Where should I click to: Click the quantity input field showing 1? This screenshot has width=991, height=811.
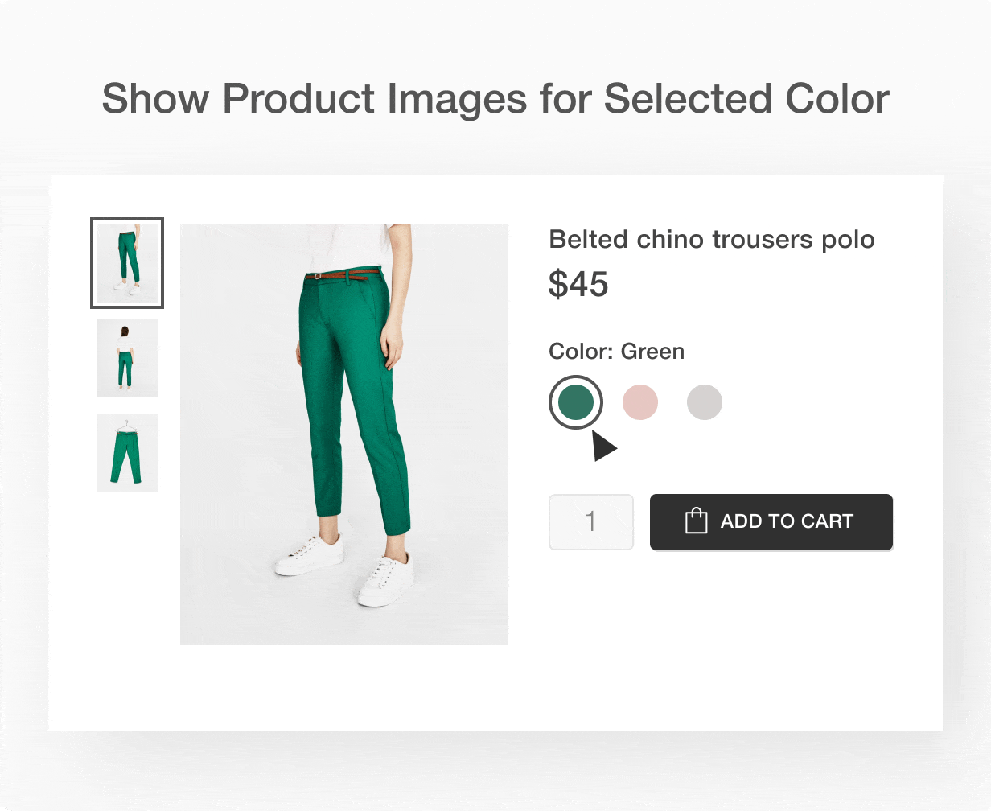591,522
